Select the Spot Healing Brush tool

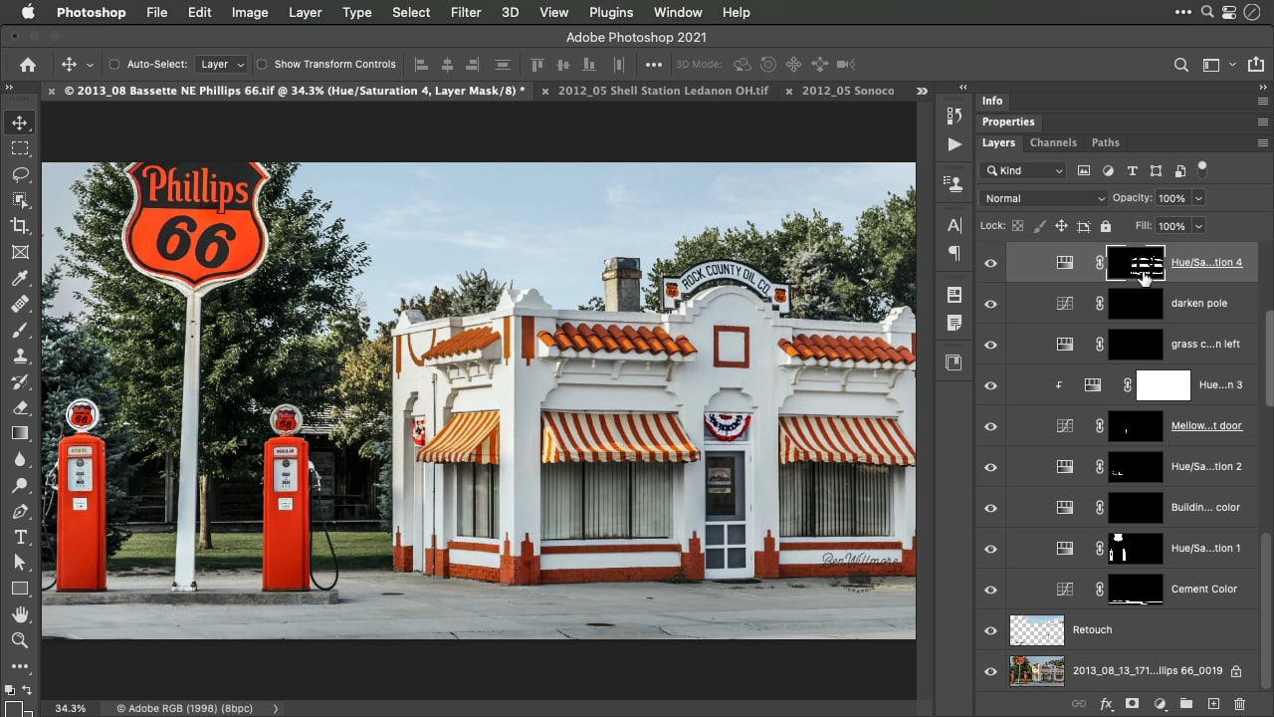[20, 304]
